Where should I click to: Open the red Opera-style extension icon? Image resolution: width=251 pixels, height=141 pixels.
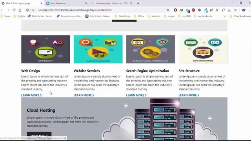175,10
